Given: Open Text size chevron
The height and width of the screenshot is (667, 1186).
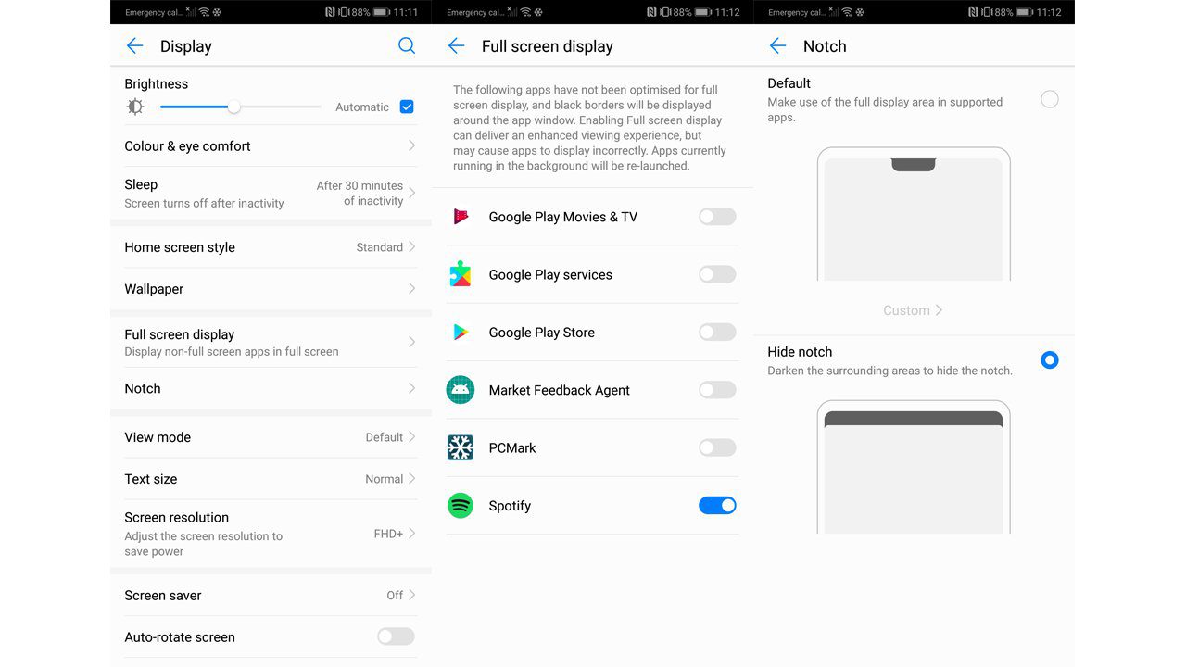Looking at the screenshot, I should click(x=412, y=478).
